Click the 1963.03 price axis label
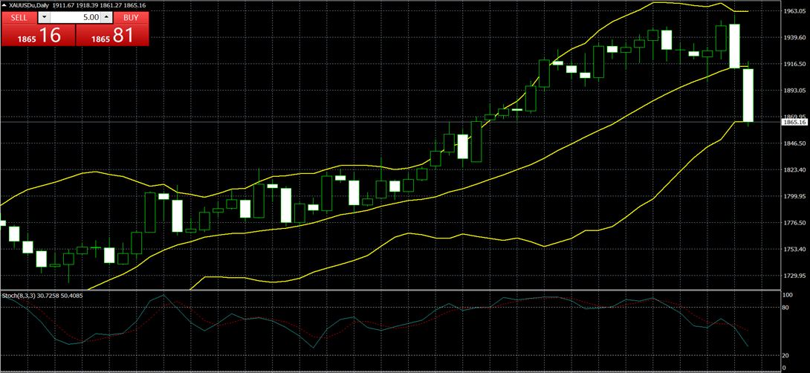The width and height of the screenshot is (810, 373). click(794, 11)
